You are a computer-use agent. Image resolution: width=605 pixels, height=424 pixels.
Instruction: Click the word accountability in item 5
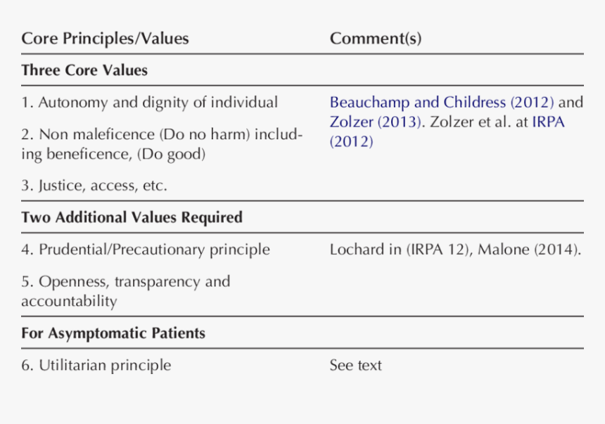69,302
